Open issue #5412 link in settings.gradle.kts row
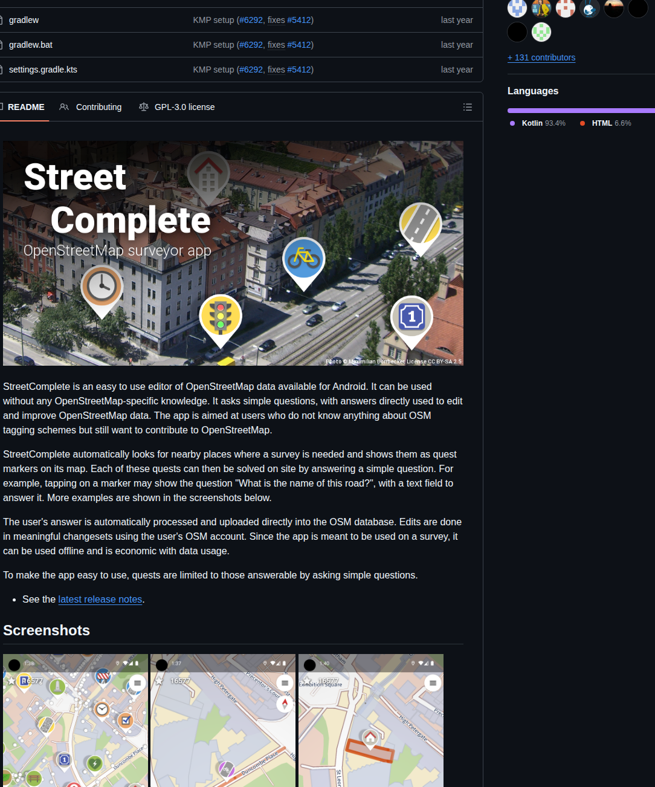Screen dimensions: 655x787 [x=299, y=70]
